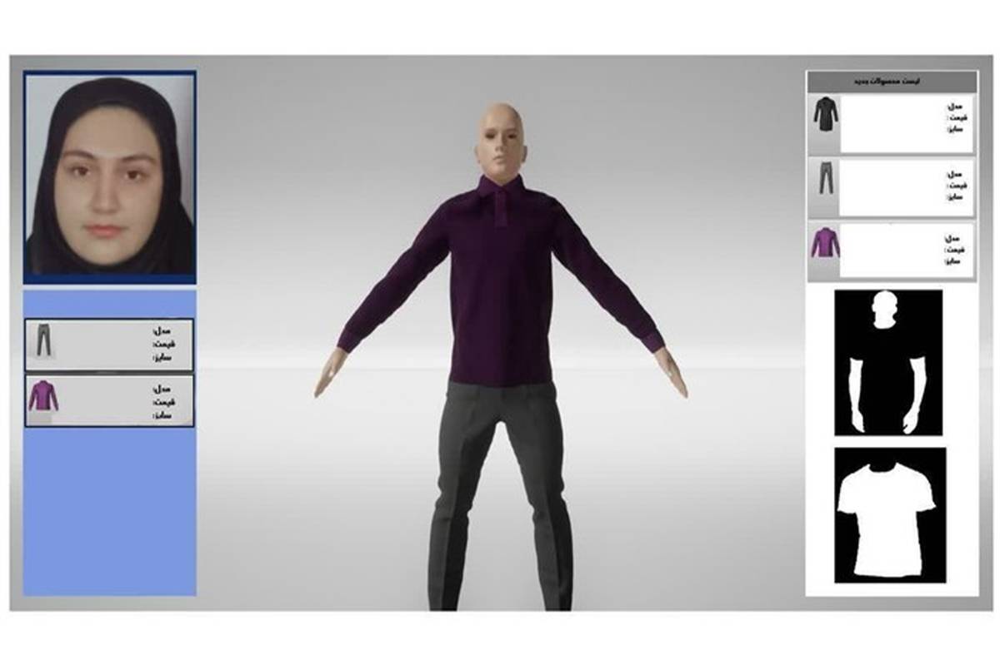Open the body silhouette mask image
Screen dimensions: 1000x665
coord(888,362)
